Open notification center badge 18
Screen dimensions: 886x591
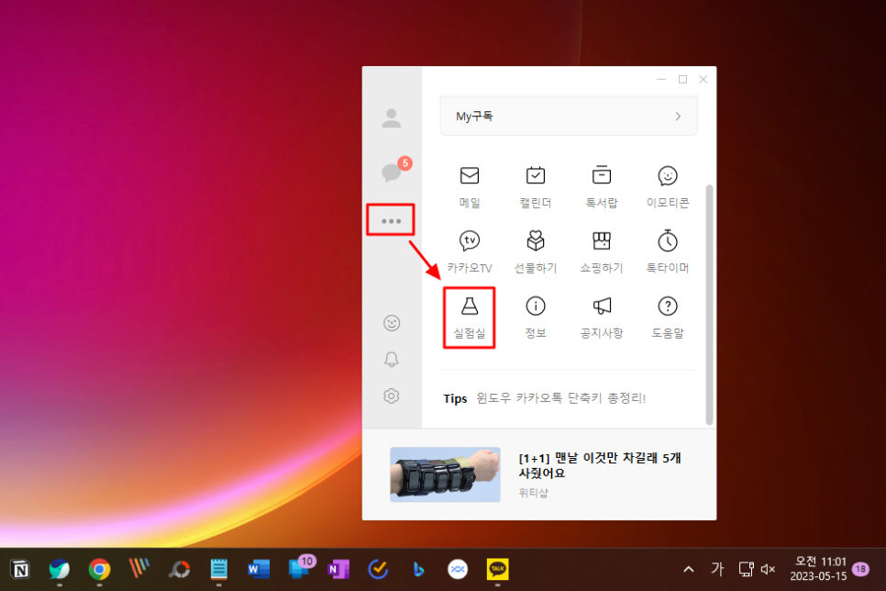pos(860,569)
